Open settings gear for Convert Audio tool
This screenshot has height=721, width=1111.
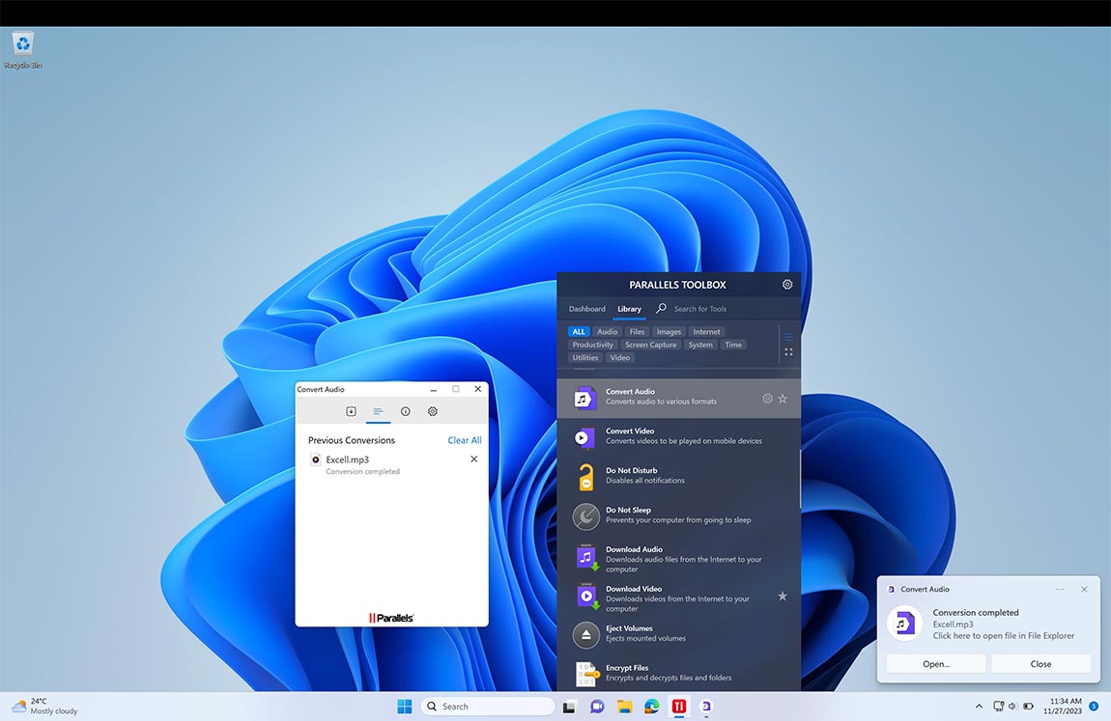[x=767, y=398]
